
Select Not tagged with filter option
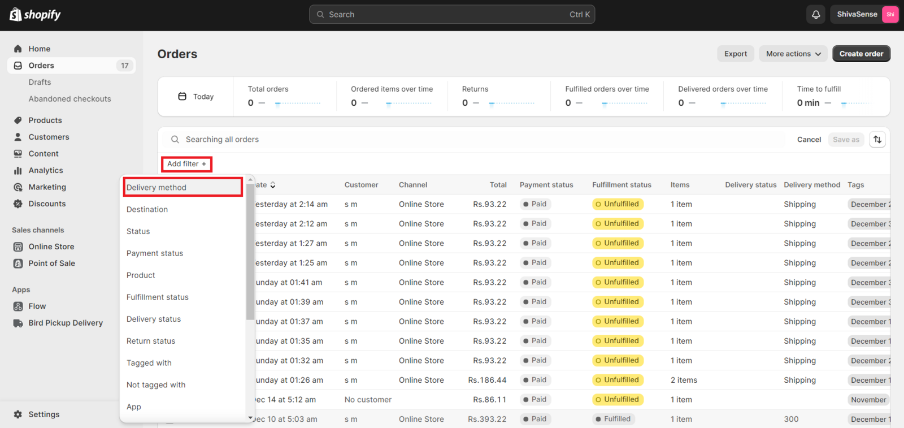click(183, 385)
